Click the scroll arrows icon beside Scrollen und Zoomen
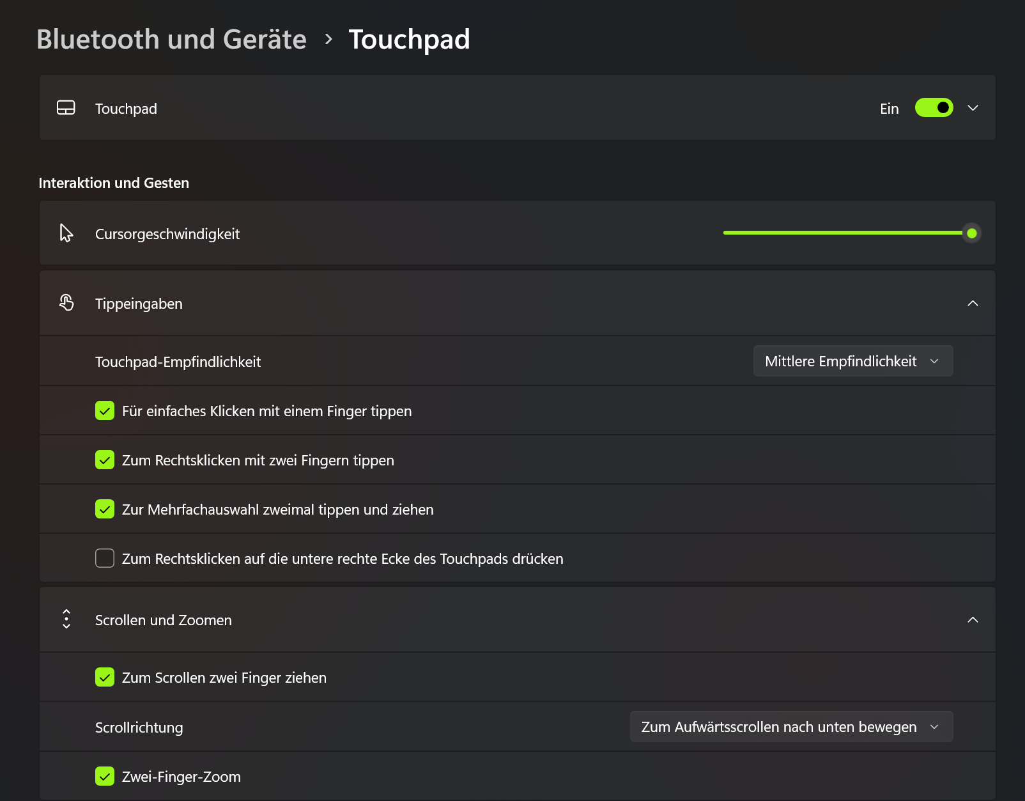This screenshot has width=1025, height=801. [x=66, y=619]
